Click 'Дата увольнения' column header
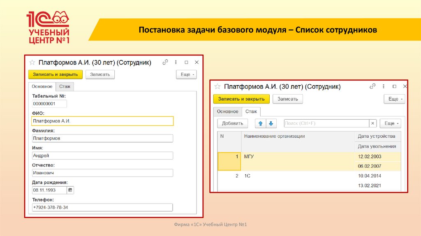Image resolution: width=421 pixels, height=236 pixels. point(378,146)
